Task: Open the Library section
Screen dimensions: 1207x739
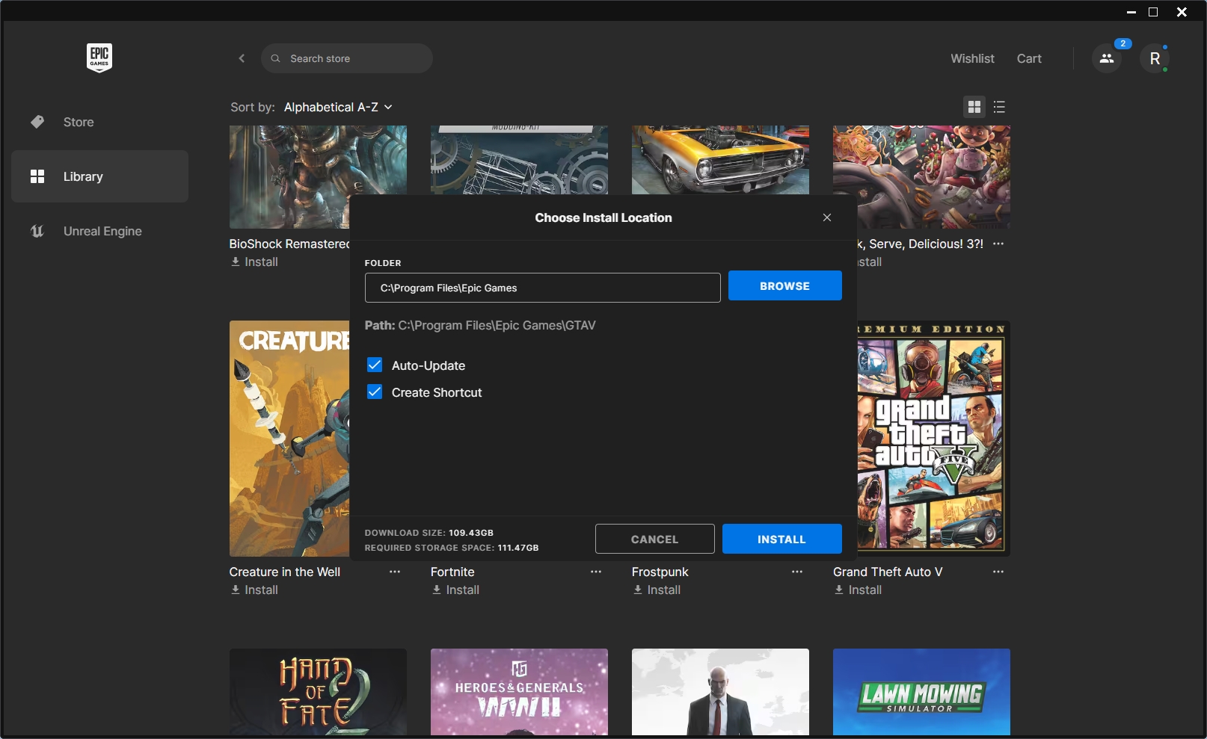Action: [x=99, y=176]
